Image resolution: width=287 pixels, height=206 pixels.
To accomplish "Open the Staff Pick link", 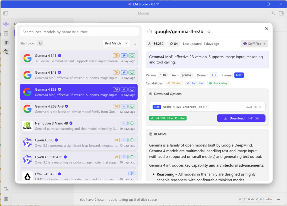I will click(x=254, y=44).
